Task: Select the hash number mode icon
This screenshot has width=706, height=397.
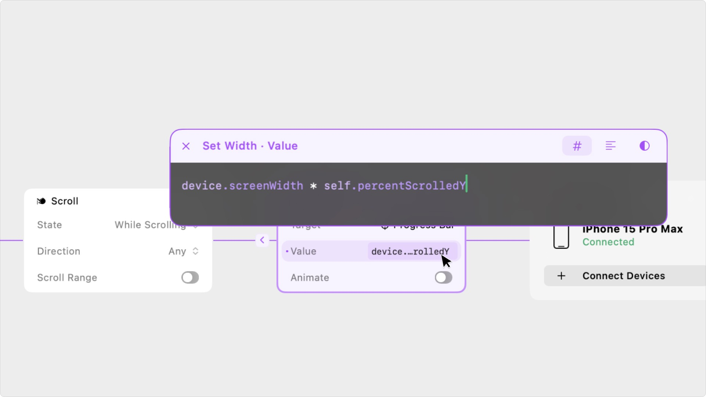Action: pyautogui.click(x=577, y=146)
